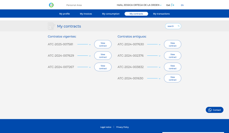Click the Exit logout arrow icon
Screen dimensions: 229x133
(x=173, y=5)
